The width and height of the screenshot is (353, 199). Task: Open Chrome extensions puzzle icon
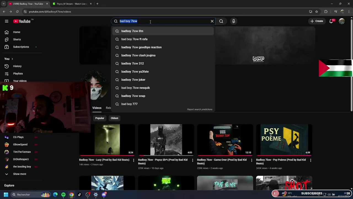point(326,12)
